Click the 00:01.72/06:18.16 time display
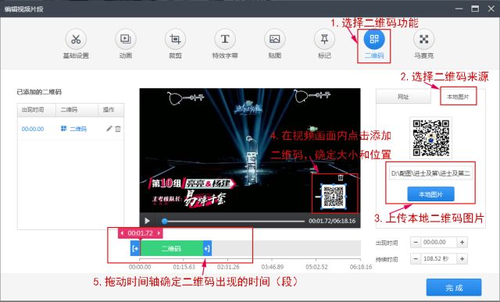The width and height of the screenshot is (500, 302). pyautogui.click(x=332, y=221)
